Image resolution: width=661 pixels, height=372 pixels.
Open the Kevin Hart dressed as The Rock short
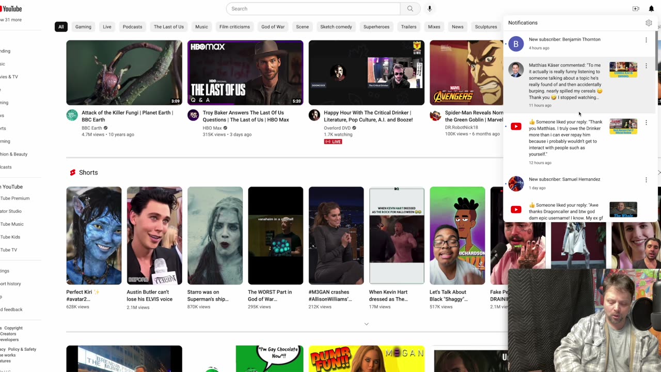(397, 236)
